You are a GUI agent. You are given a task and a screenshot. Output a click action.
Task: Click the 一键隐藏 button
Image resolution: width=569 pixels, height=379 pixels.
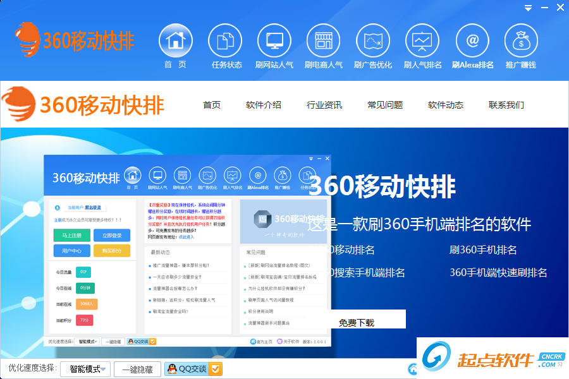(138, 369)
